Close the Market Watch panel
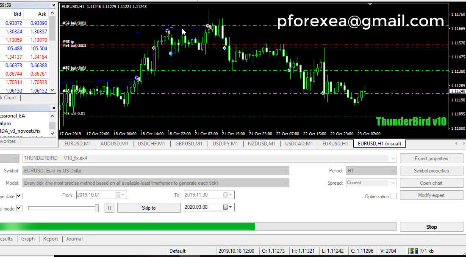 (53, 5)
